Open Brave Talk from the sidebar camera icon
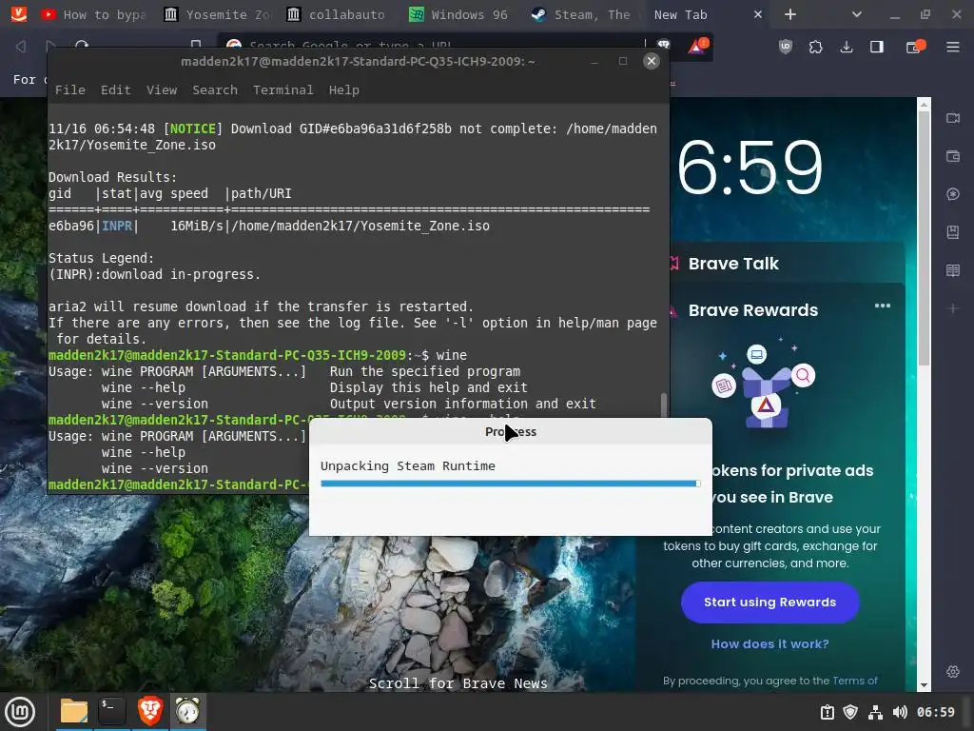Screen dimensions: 974x731 [x=953, y=118]
